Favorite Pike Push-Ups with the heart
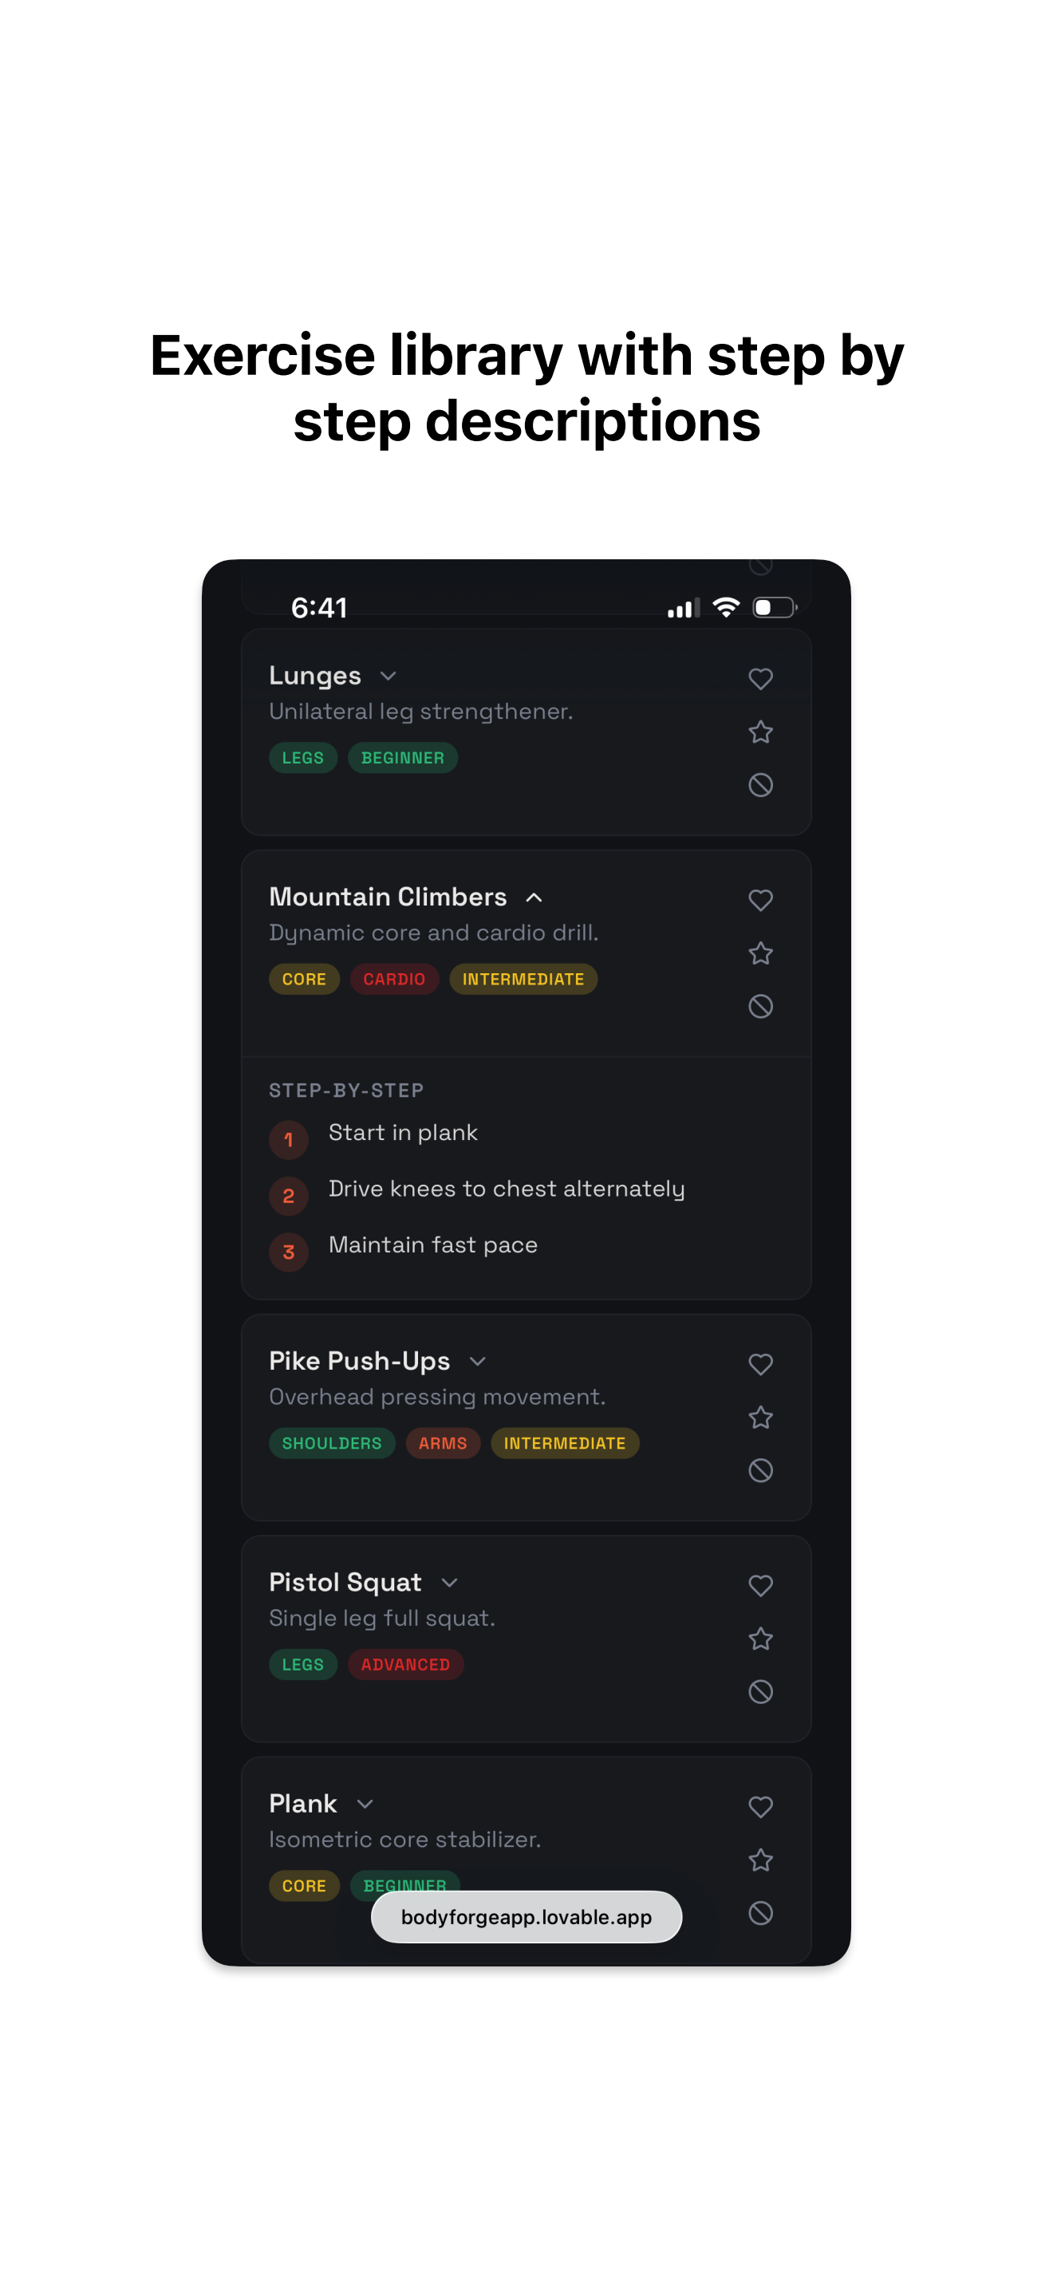 pyautogui.click(x=760, y=1364)
